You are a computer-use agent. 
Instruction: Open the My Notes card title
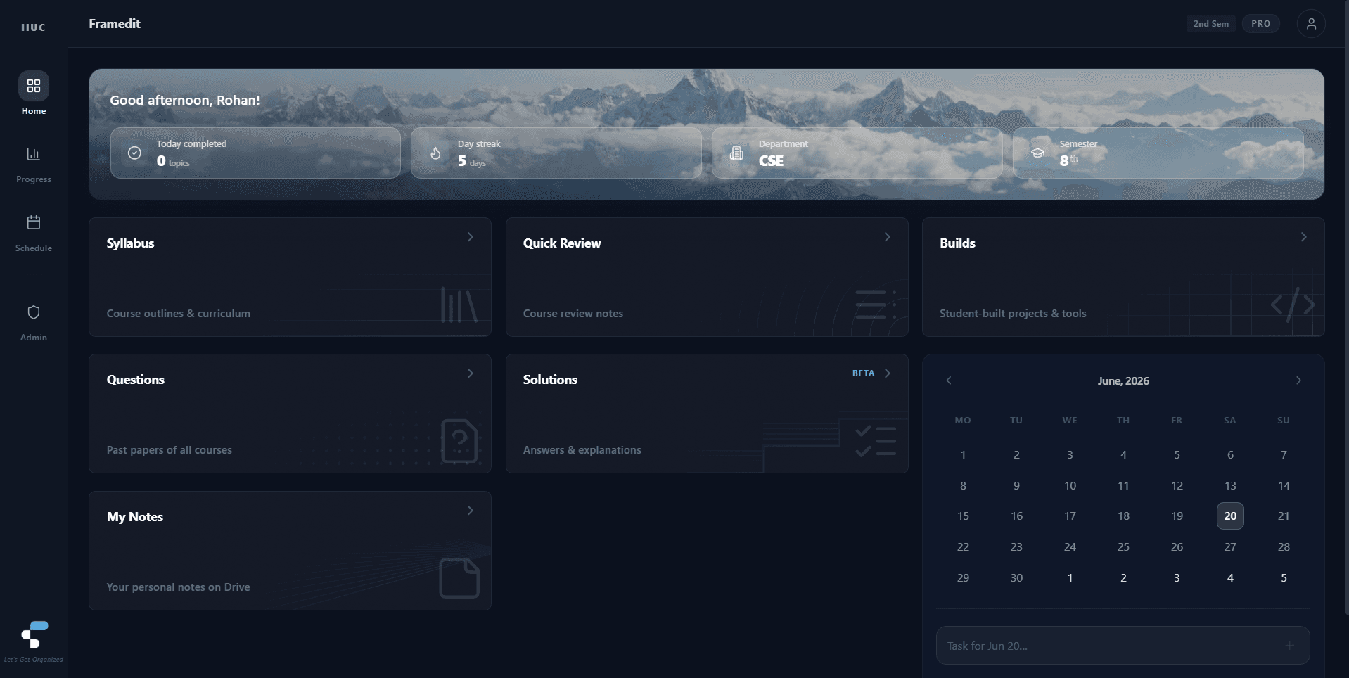pos(134,517)
